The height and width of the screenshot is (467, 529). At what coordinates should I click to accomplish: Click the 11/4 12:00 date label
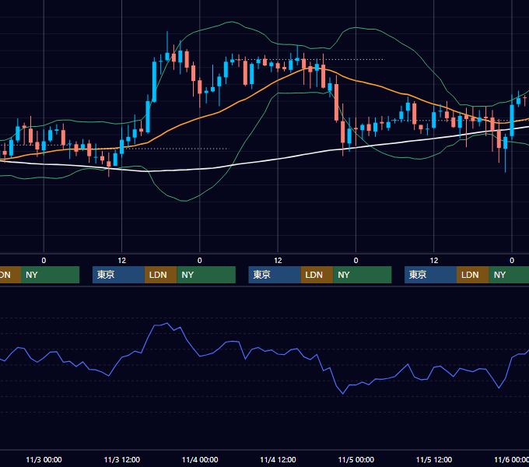click(x=278, y=459)
